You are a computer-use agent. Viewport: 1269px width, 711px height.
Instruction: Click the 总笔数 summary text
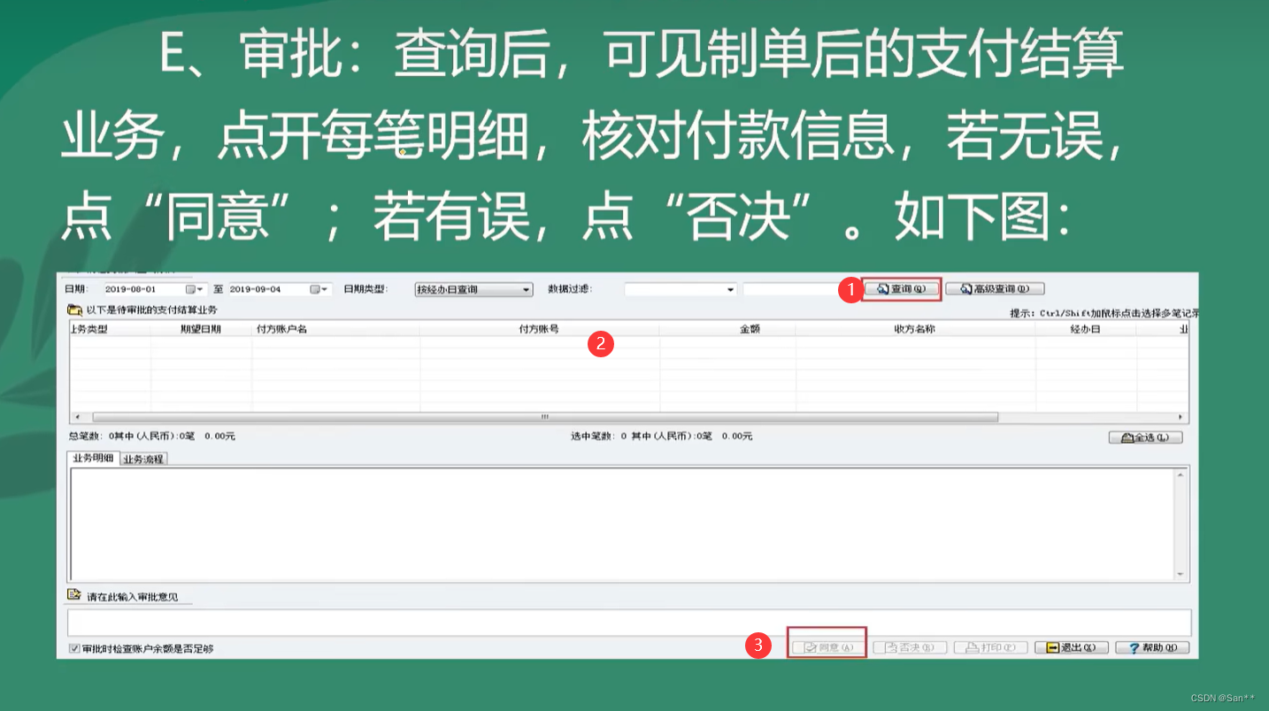coord(151,436)
